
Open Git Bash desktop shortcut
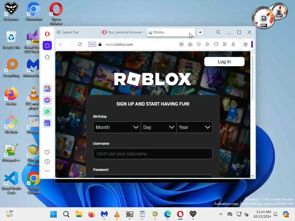(x=11, y=124)
